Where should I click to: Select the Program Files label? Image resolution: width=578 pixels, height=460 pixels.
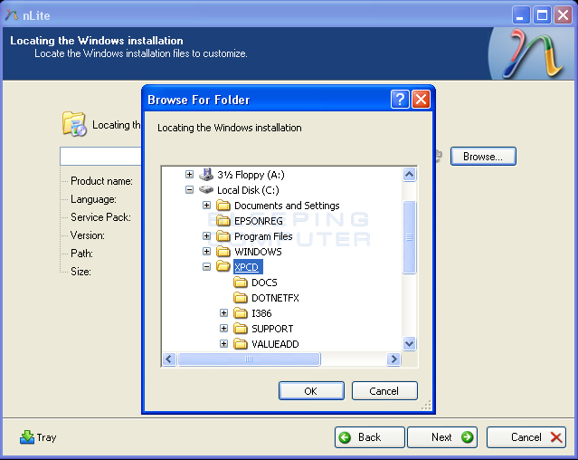coord(263,236)
